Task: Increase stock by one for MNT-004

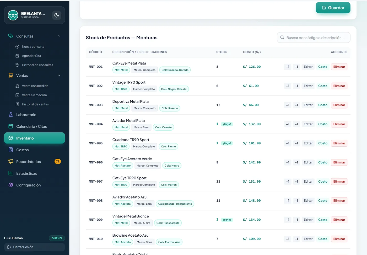Action: pyautogui.click(x=288, y=124)
